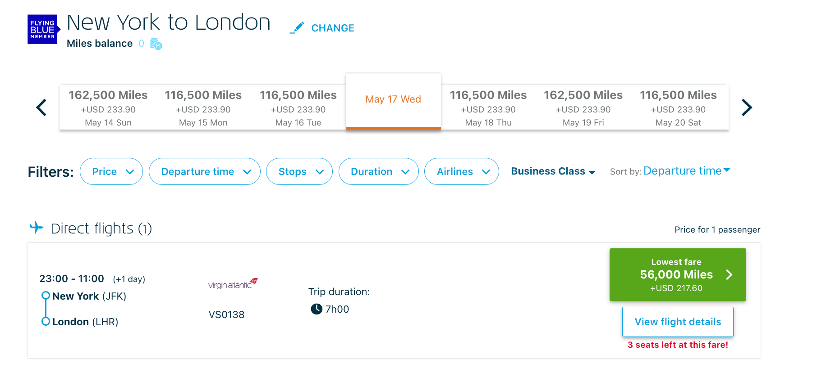The image size is (817, 368).
Task: Select the May 18 Thu date tab
Action: tap(488, 108)
